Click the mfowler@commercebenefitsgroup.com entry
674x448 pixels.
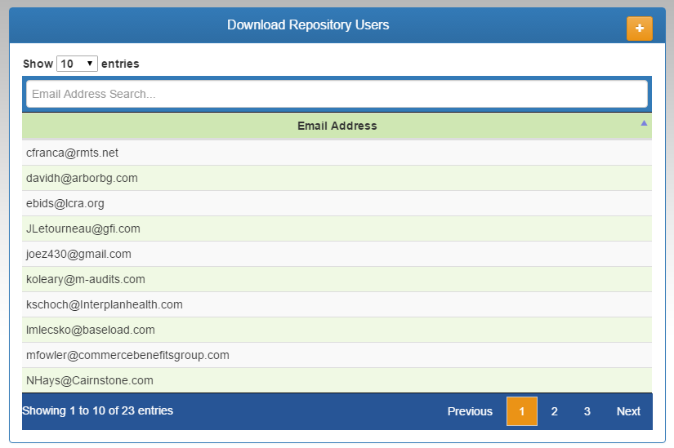127,355
